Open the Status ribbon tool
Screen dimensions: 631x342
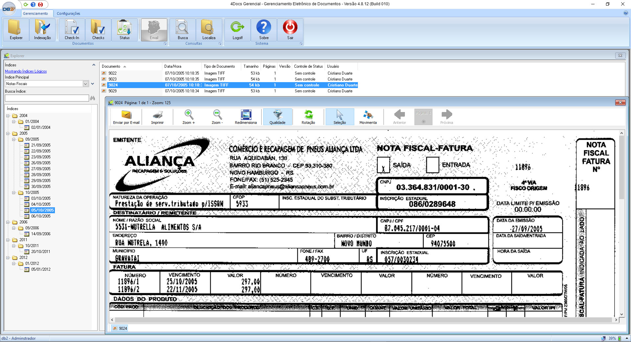coord(125,30)
